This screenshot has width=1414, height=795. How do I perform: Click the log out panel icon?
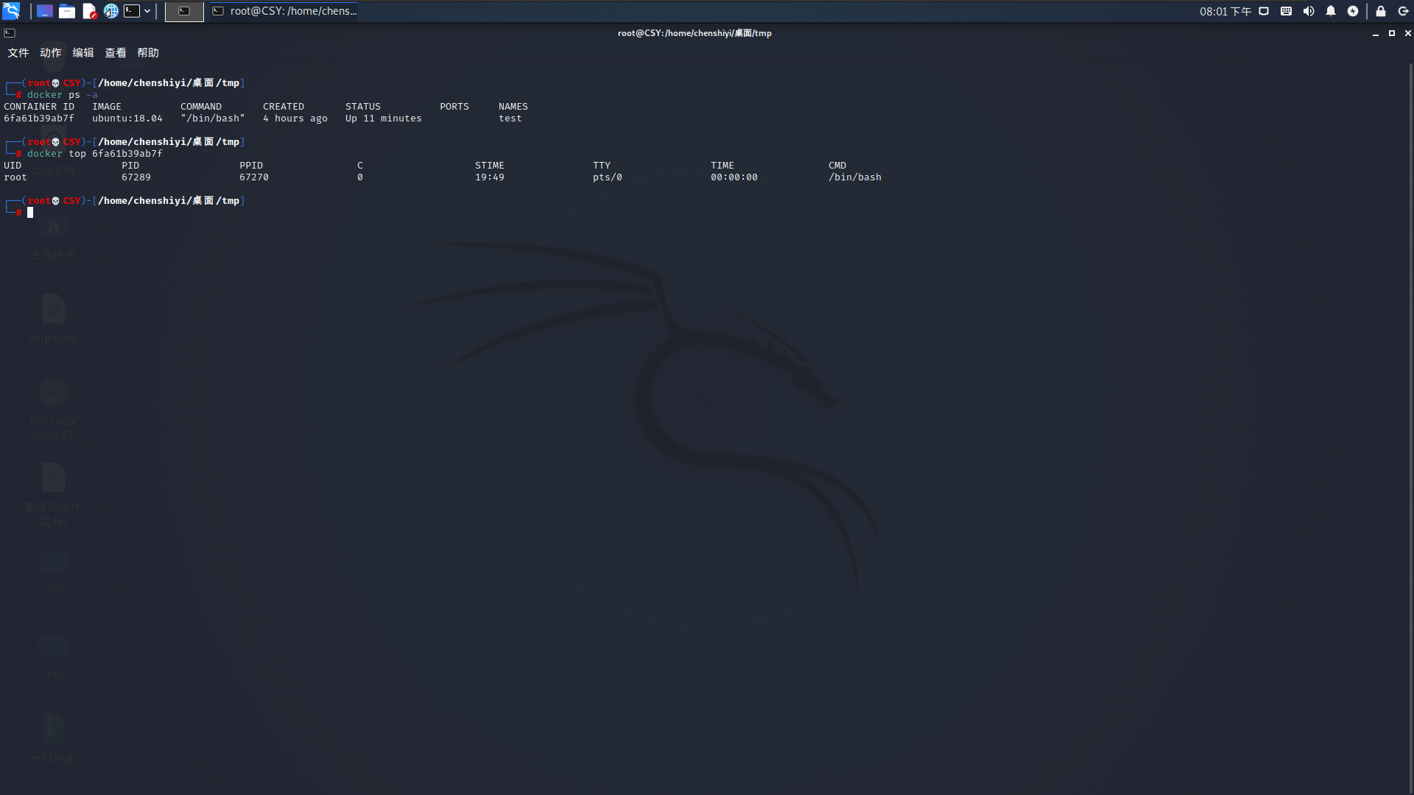tap(1403, 11)
